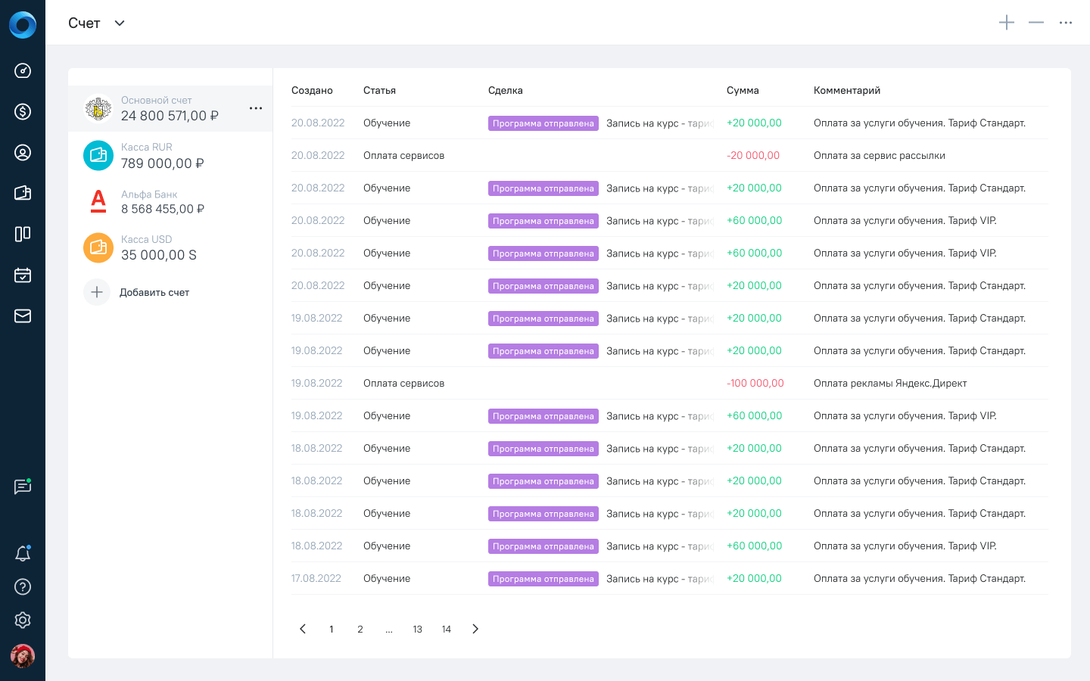Image resolution: width=1090 pixels, height=681 pixels.
Task: Go to page 2
Action: click(x=360, y=629)
